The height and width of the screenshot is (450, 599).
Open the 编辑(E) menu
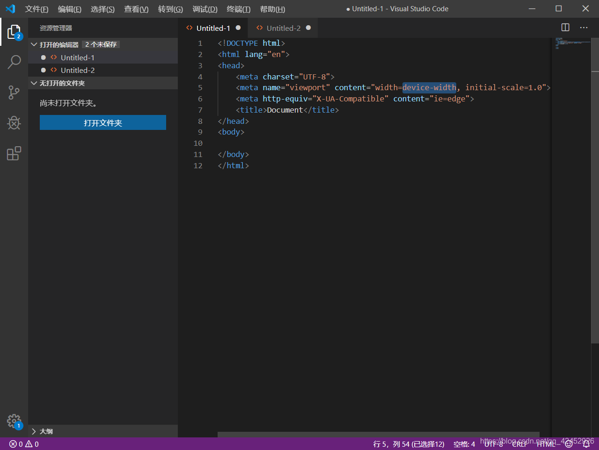click(69, 9)
